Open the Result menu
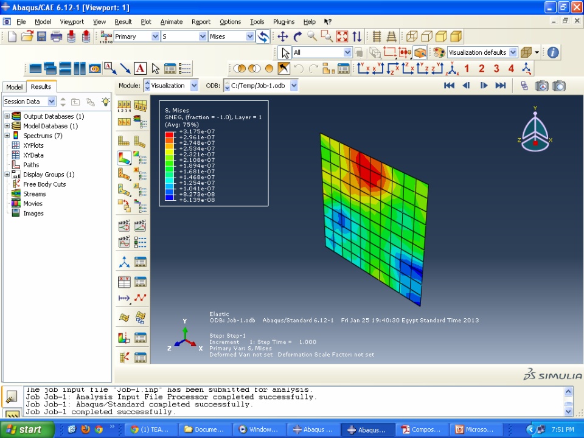This screenshot has width=584, height=438. point(123,22)
